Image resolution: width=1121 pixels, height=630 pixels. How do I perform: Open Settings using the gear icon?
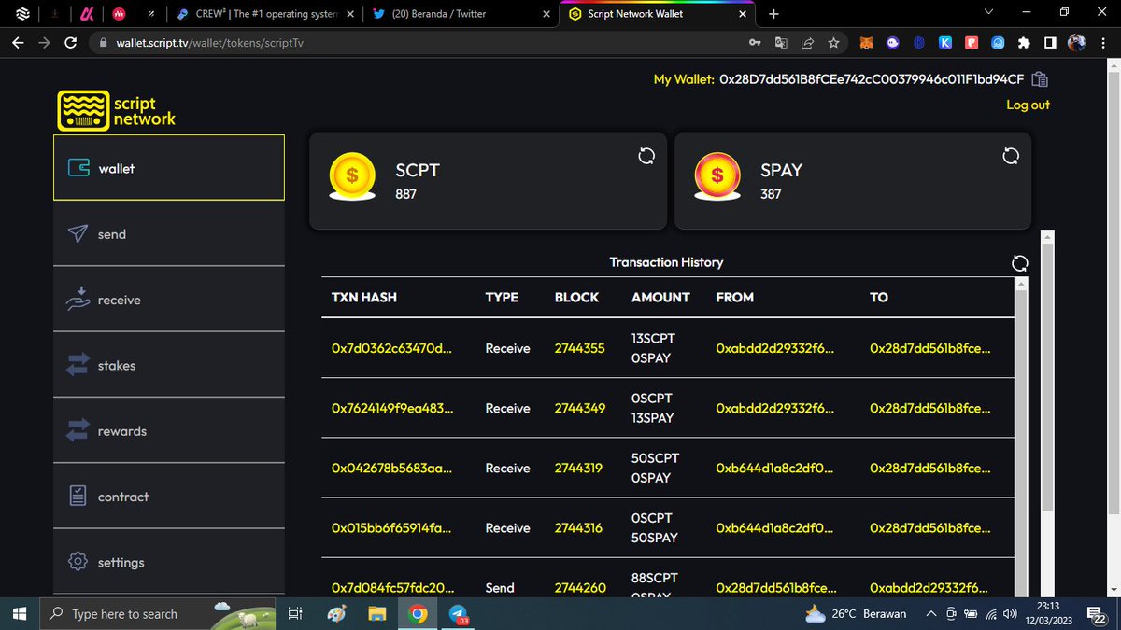[x=78, y=562]
